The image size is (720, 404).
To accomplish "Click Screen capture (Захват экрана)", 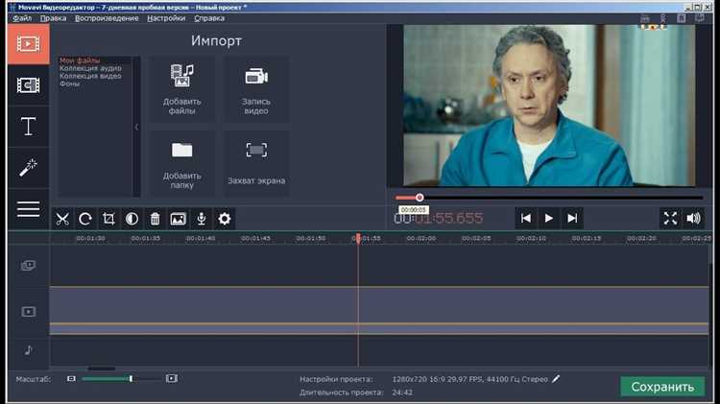I will (256, 164).
